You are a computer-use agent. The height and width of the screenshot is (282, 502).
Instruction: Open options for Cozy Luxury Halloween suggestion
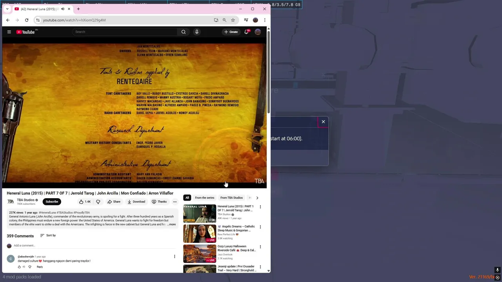(260, 247)
